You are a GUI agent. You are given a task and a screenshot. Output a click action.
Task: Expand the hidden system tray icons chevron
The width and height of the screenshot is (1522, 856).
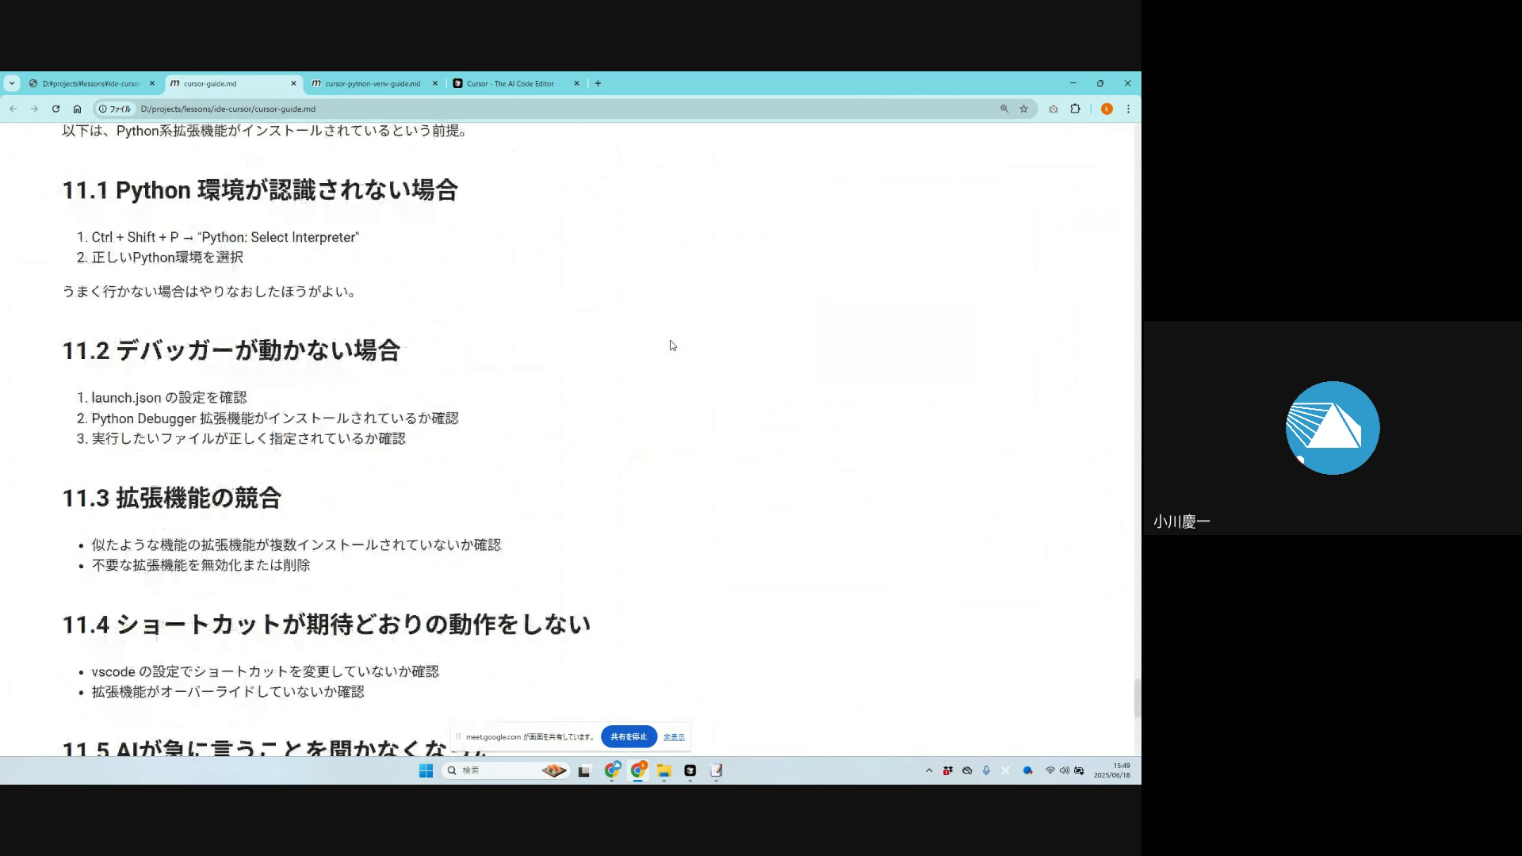929,770
